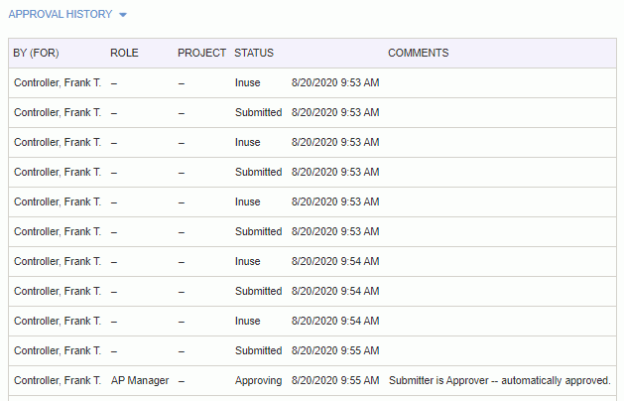The height and width of the screenshot is (401, 624).
Task: Select the Submitted row at 9:55 AM
Action: pyautogui.click(x=312, y=350)
